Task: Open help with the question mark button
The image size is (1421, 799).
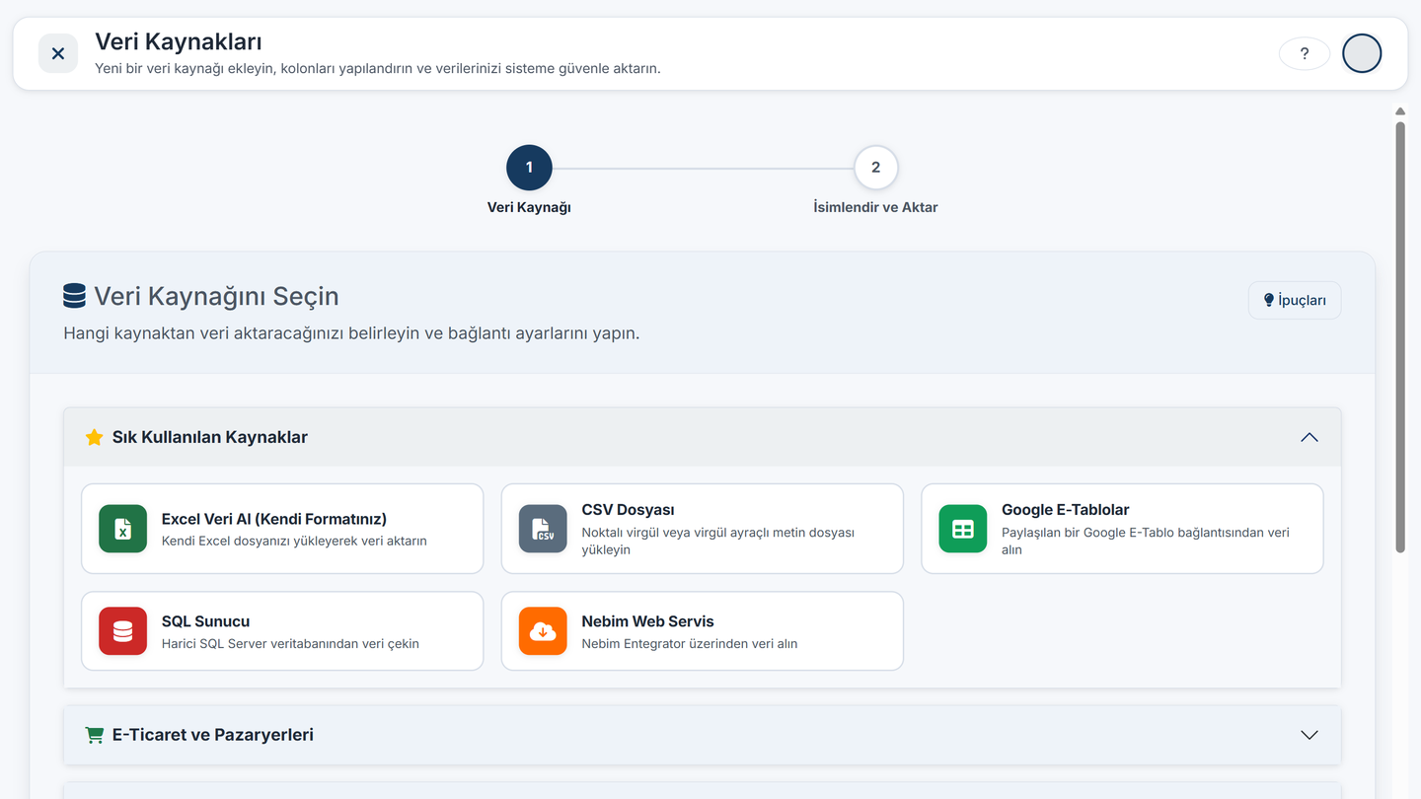Action: tap(1305, 53)
